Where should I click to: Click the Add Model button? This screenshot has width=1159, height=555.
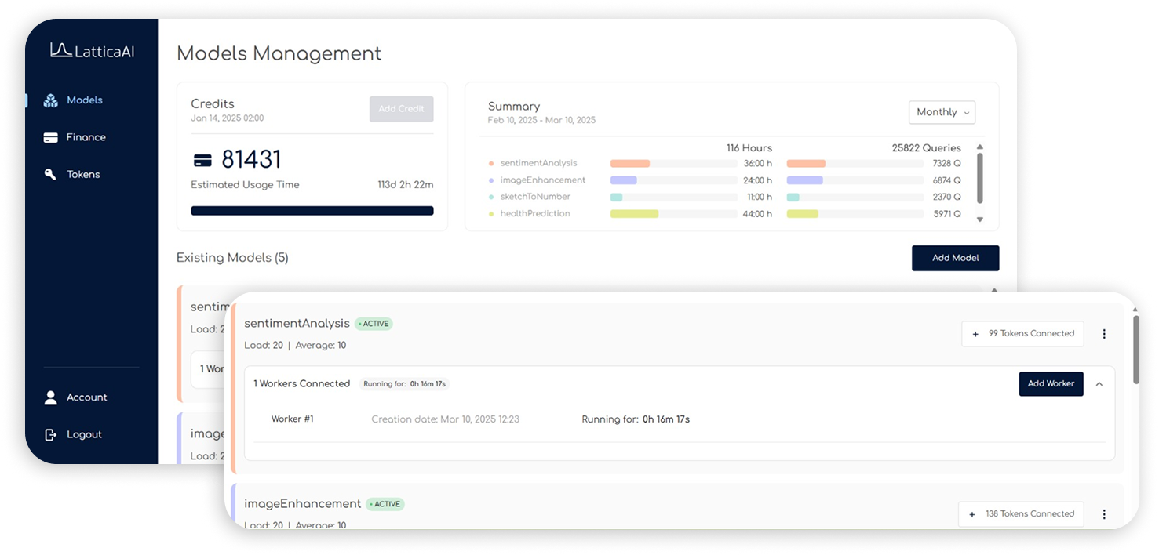[x=955, y=258]
